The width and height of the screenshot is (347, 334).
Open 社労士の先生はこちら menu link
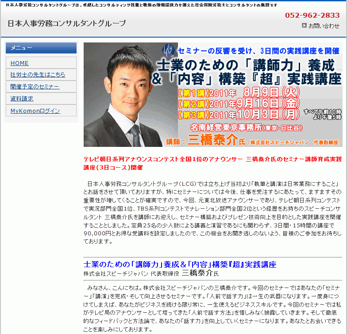[x=38, y=74]
